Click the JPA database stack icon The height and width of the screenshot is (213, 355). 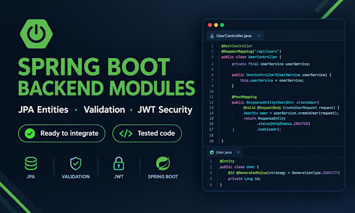pos(31,163)
